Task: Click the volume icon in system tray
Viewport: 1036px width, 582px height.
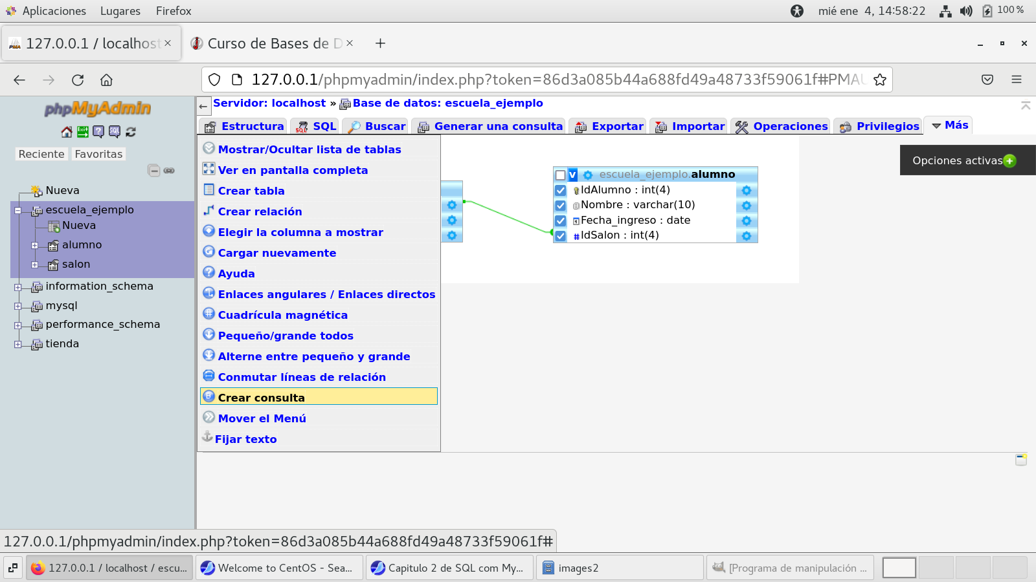Action: (x=966, y=11)
